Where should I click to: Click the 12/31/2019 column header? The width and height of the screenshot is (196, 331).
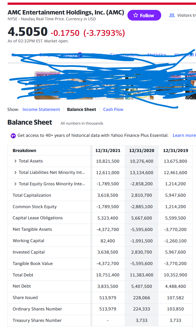175,151
